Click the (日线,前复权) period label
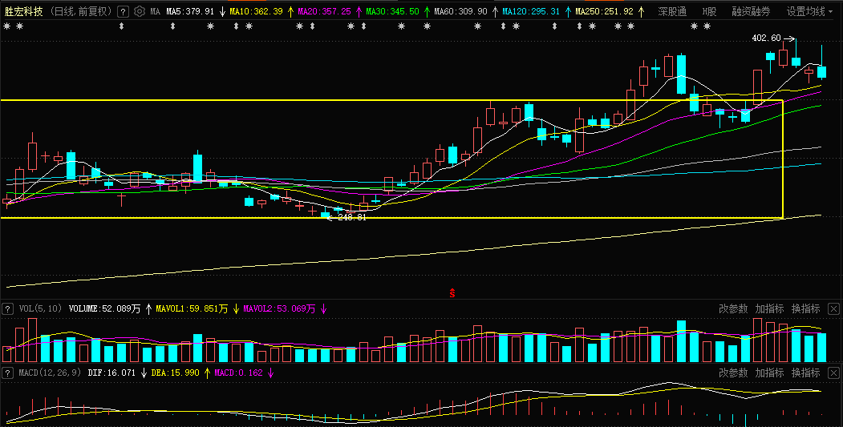843x427 pixels. pos(81,11)
